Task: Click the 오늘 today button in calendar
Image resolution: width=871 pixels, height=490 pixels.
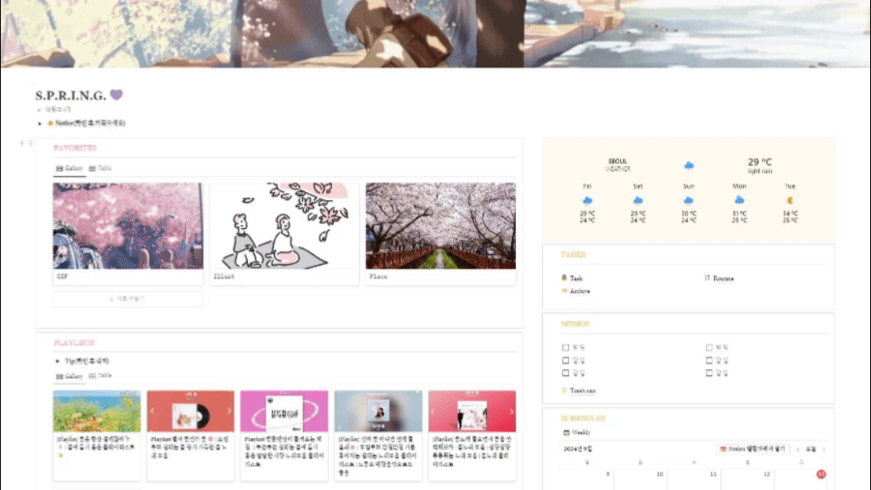Action: click(811, 449)
